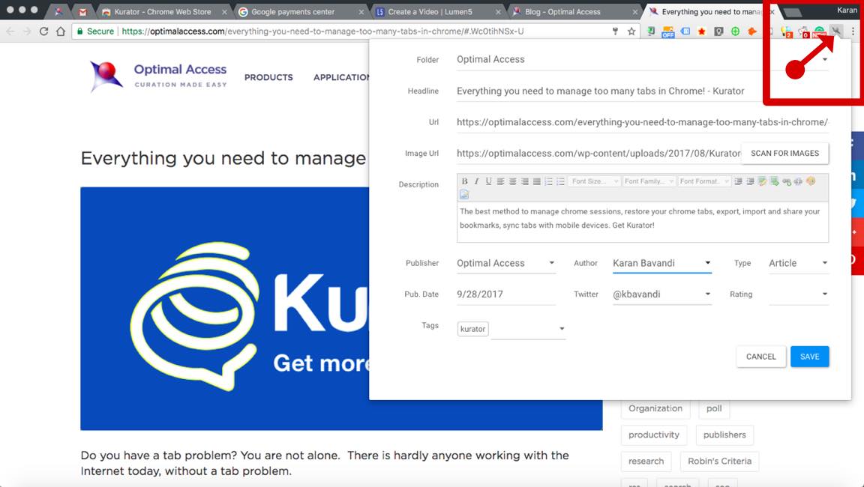The image size is (864, 487).
Task: Insert bulleted list in description
Action: 561,181
